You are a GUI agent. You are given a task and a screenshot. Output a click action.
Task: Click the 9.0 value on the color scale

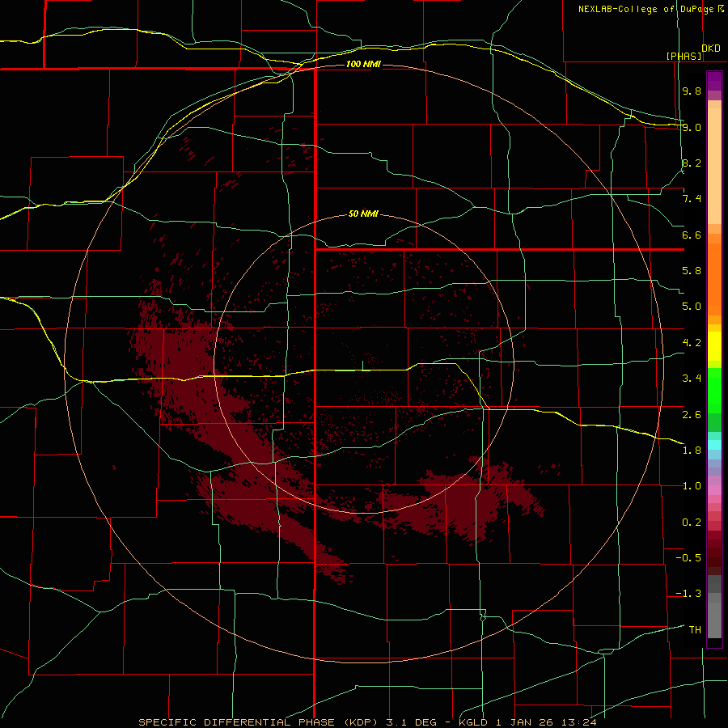coord(692,127)
